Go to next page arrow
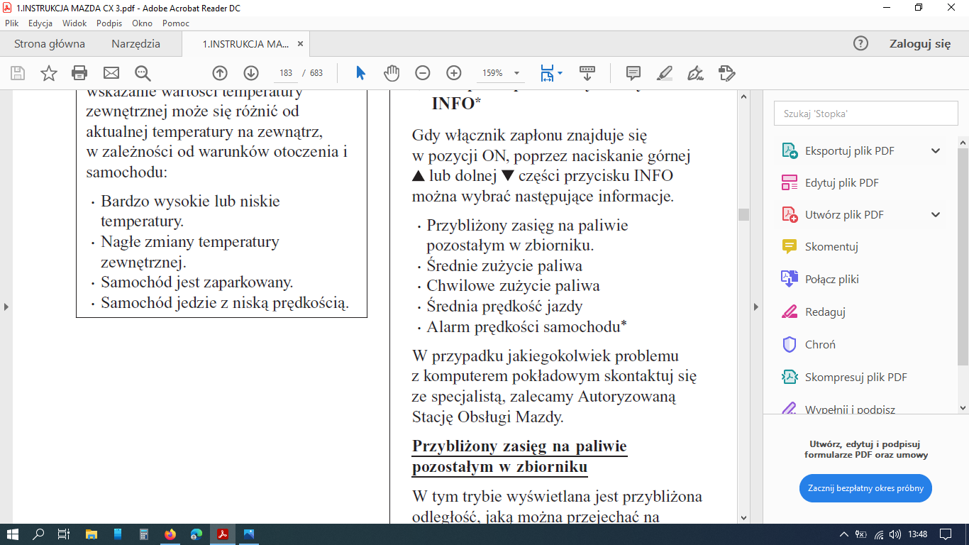 click(251, 73)
